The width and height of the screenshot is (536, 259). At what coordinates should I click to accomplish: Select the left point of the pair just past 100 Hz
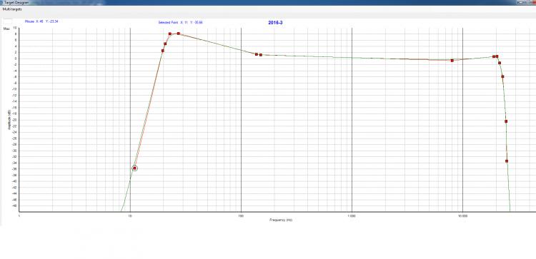(257, 54)
